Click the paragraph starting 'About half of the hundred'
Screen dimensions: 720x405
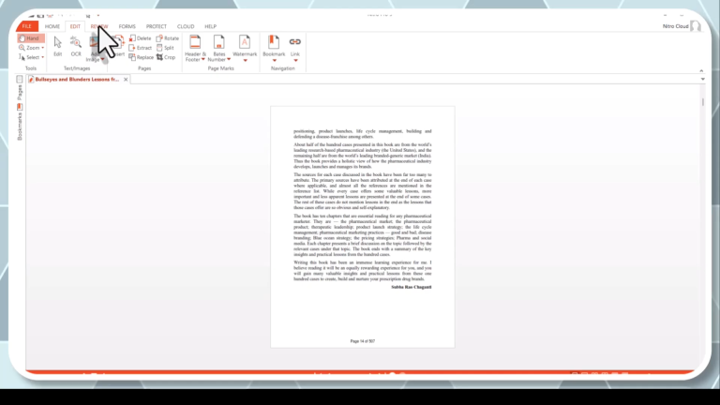coord(362,156)
